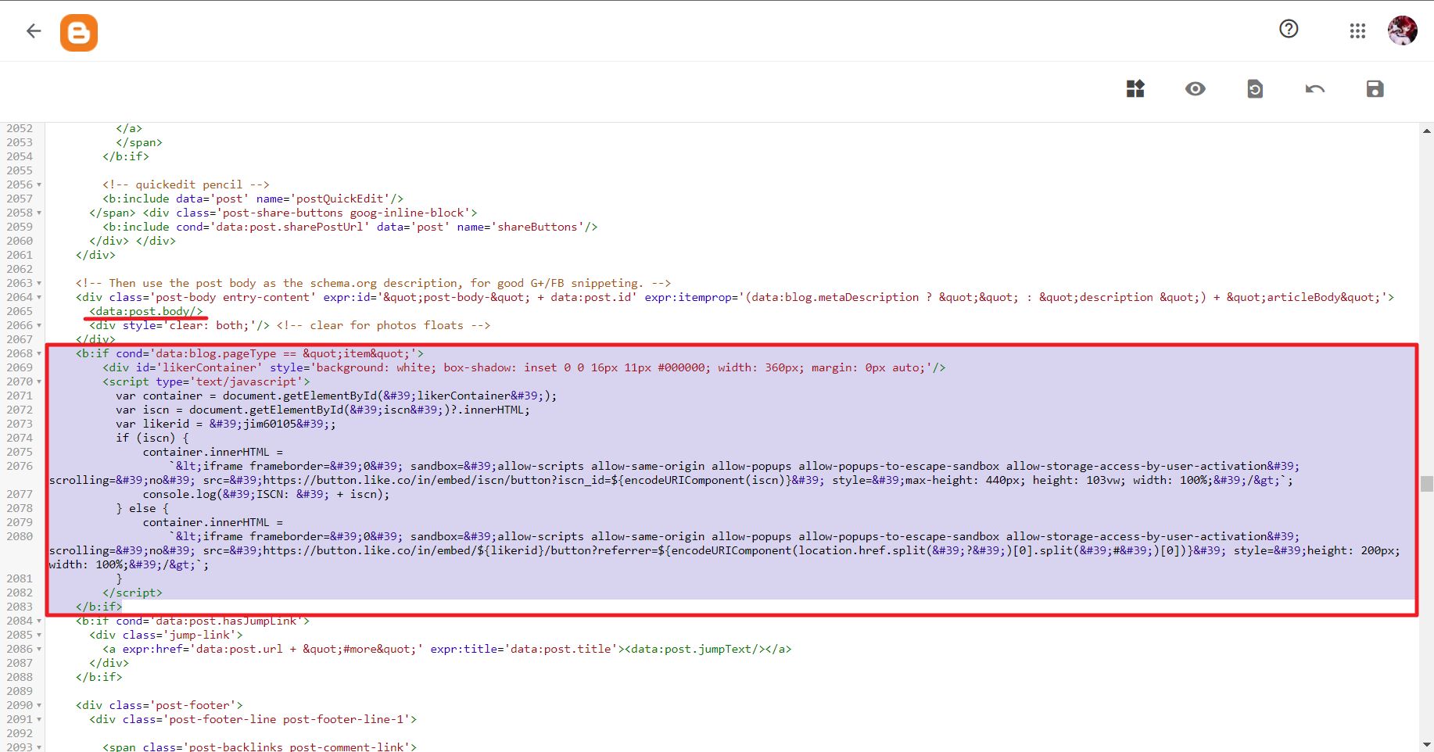Collapse code fold at line 2070
The height and width of the screenshot is (752, 1434).
tap(39, 382)
